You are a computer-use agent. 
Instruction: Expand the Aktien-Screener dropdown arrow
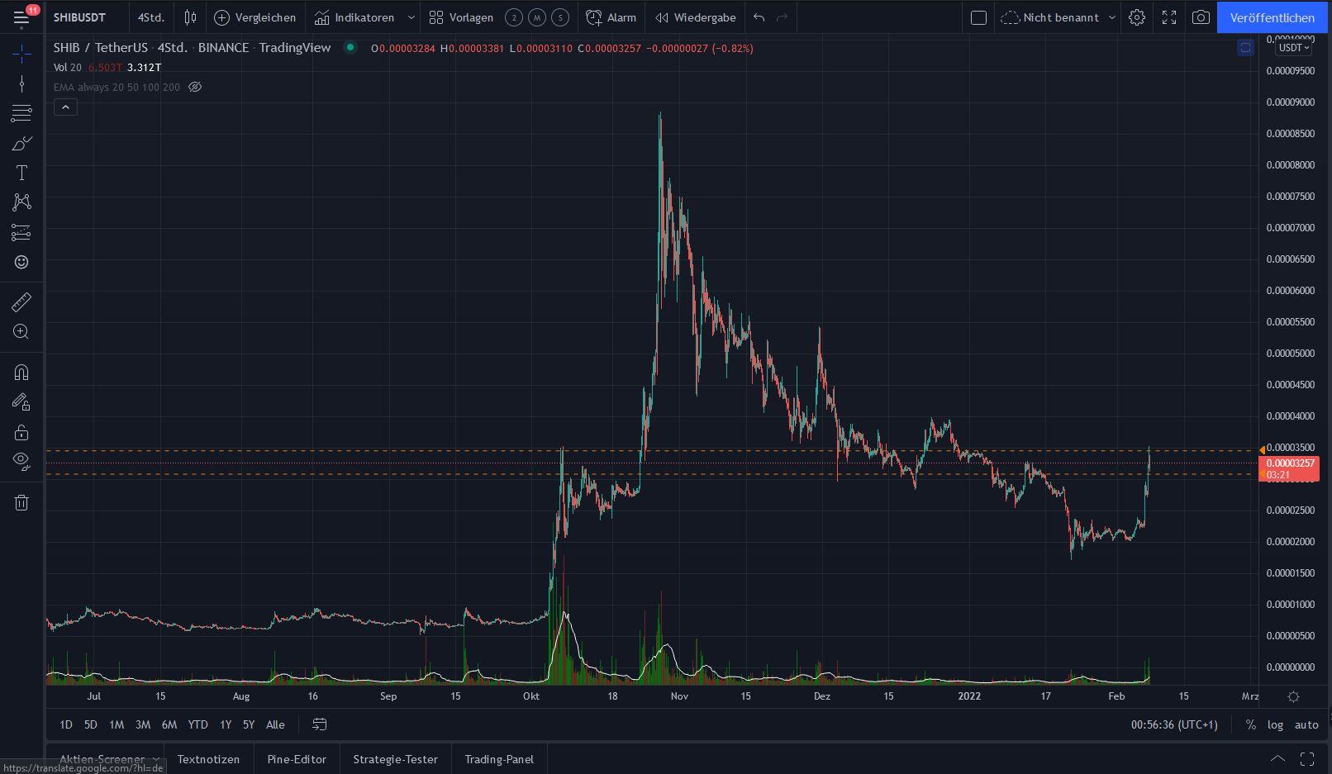155,759
